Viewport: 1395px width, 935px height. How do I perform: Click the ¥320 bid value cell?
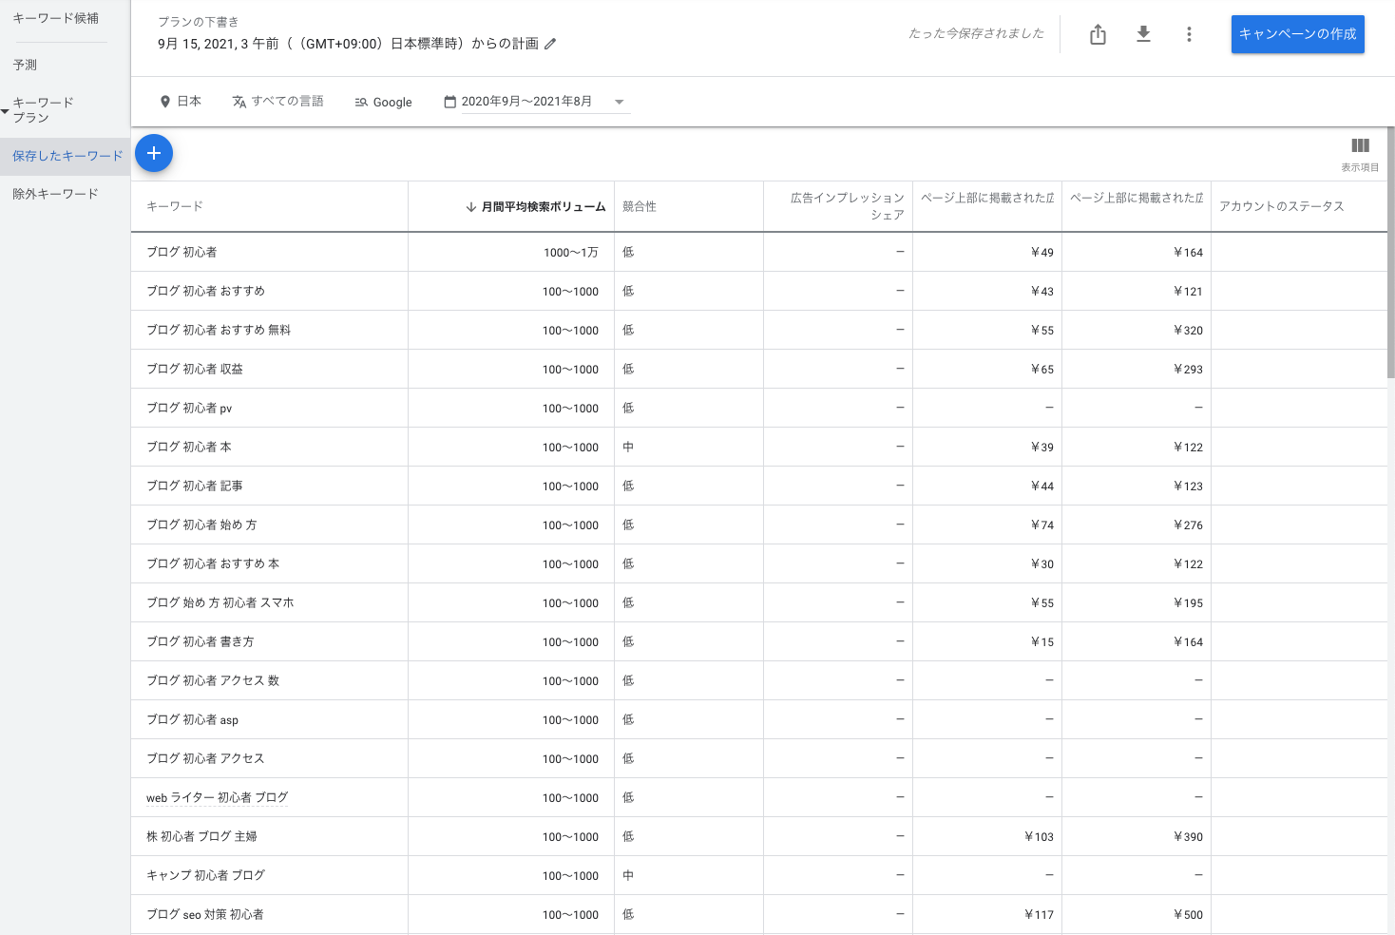(1188, 331)
